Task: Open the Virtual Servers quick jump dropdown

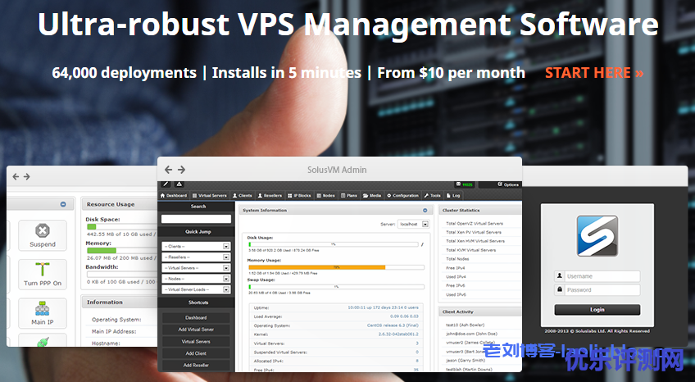Action: coord(196,268)
